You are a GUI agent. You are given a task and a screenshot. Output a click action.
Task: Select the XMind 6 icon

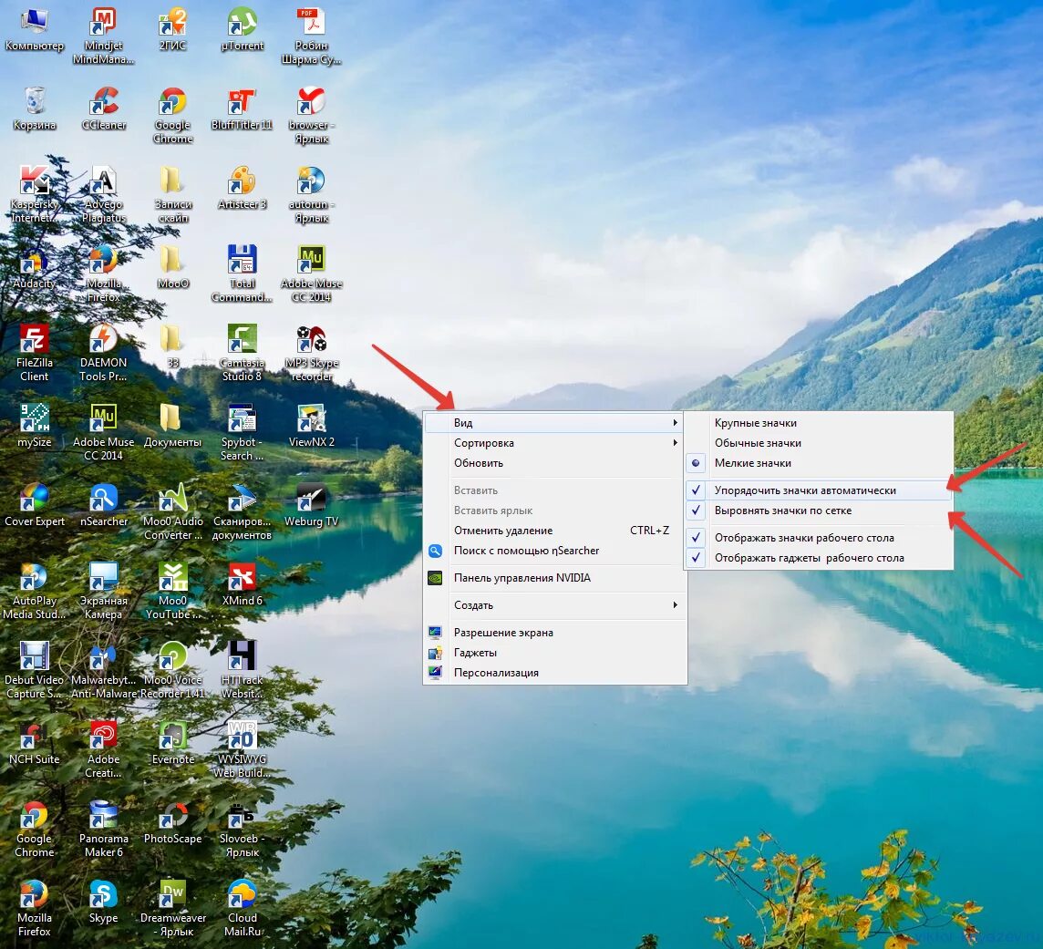[x=243, y=584]
